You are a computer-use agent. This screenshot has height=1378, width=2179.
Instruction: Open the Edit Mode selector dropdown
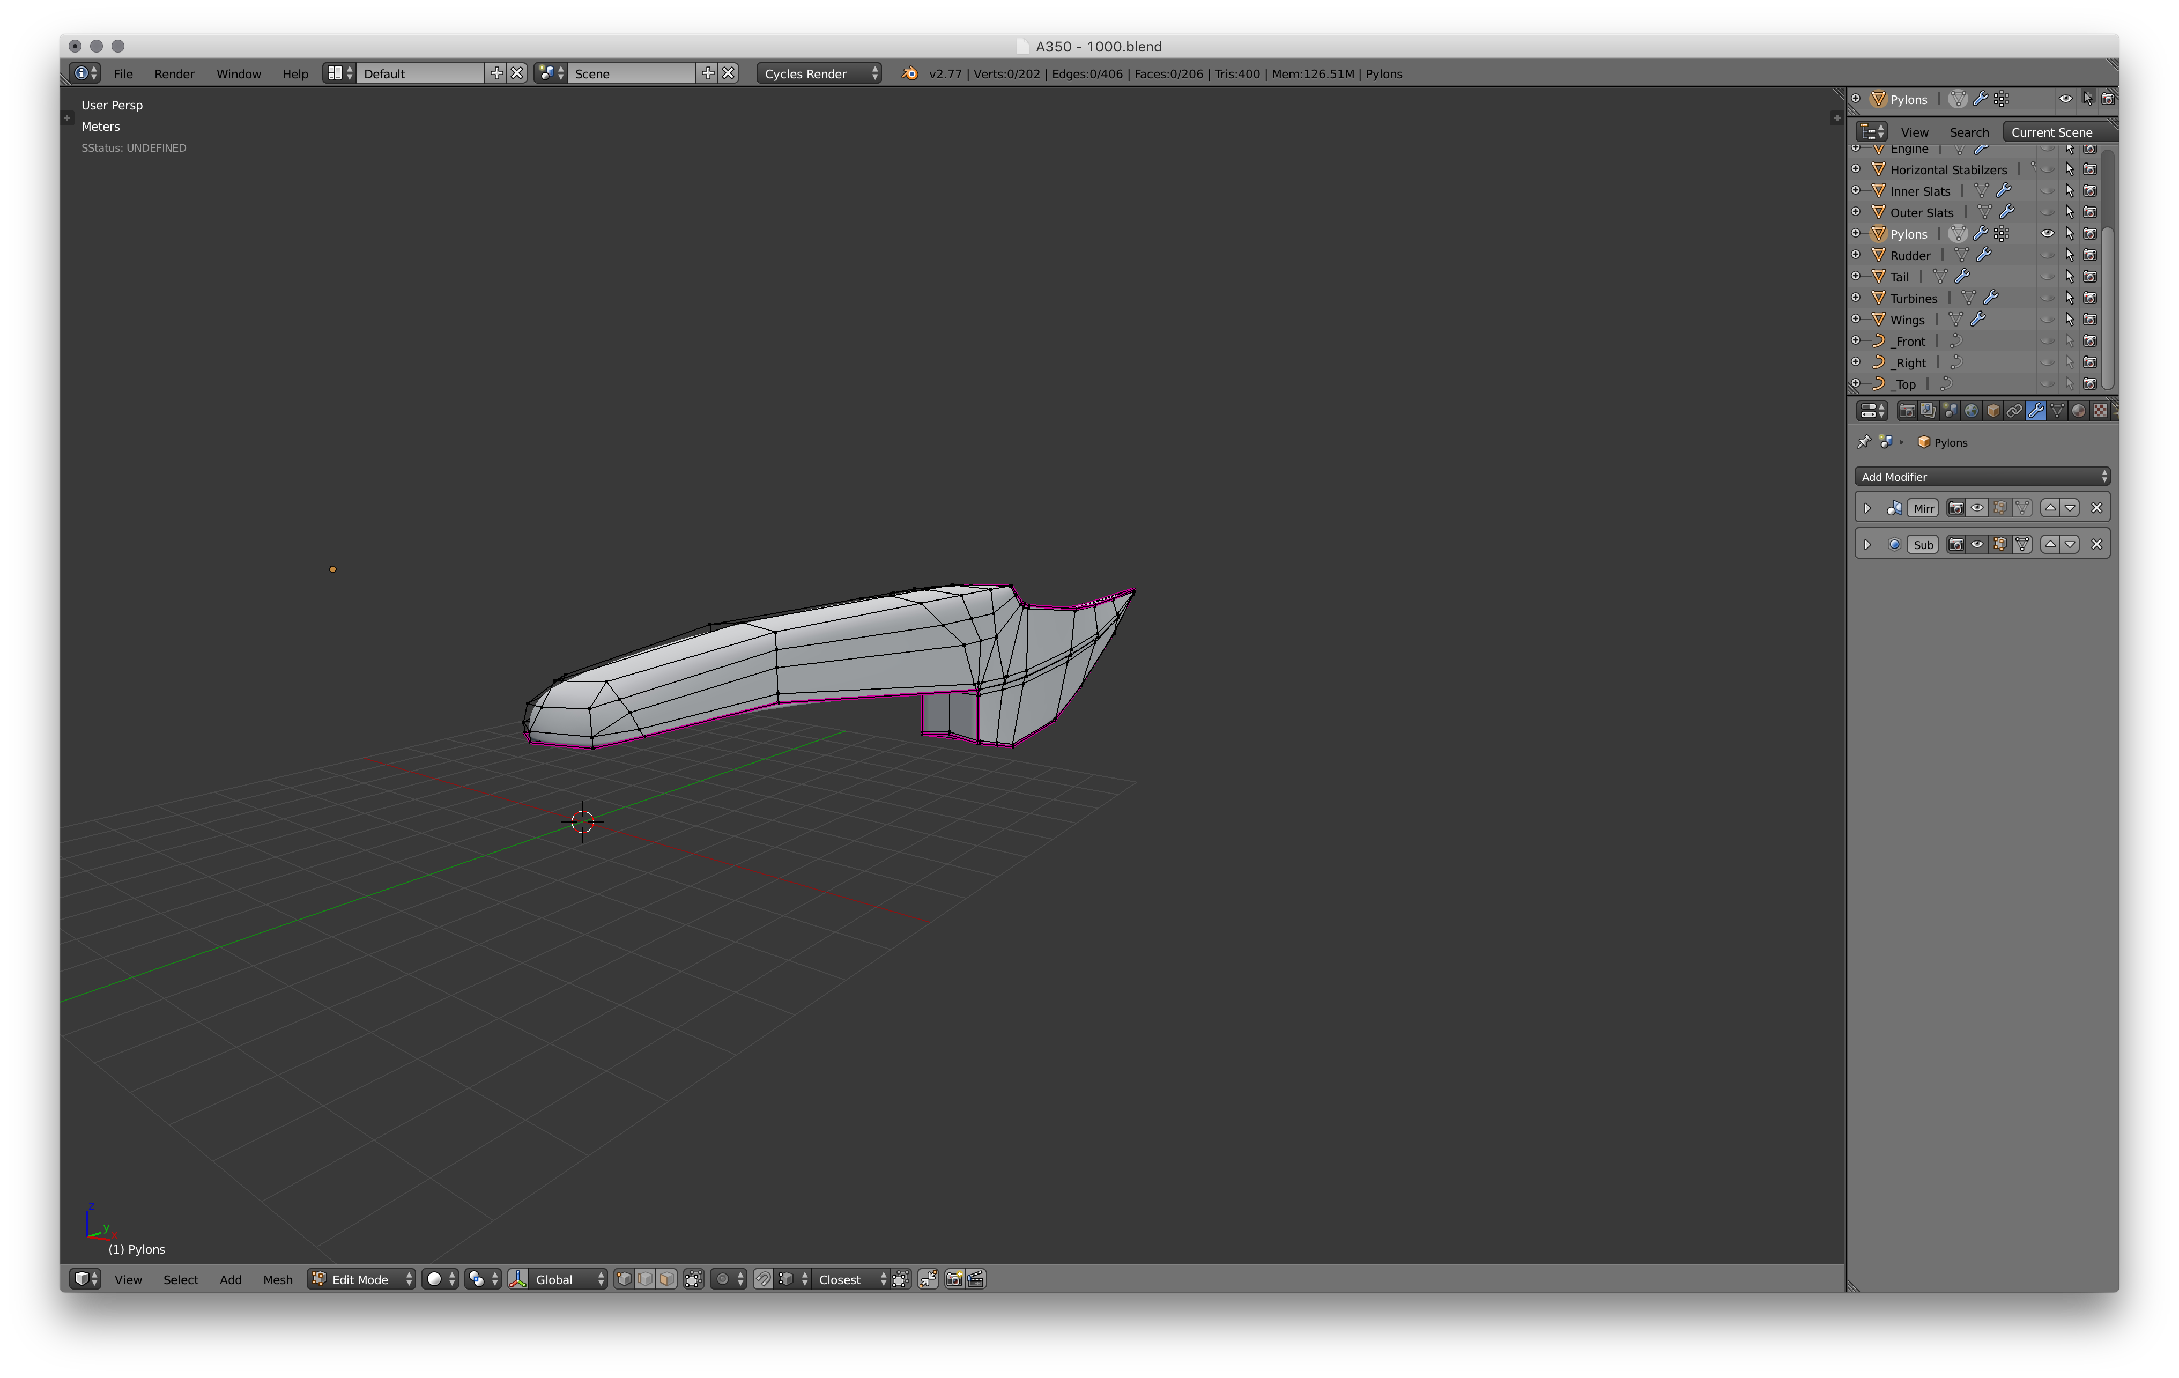(361, 1278)
